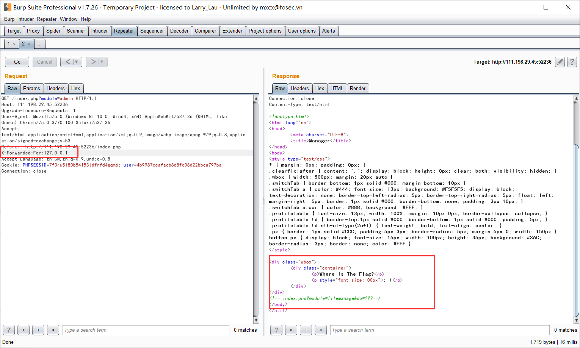
Task: Select the Repeater tool tab
Action: coord(124,31)
